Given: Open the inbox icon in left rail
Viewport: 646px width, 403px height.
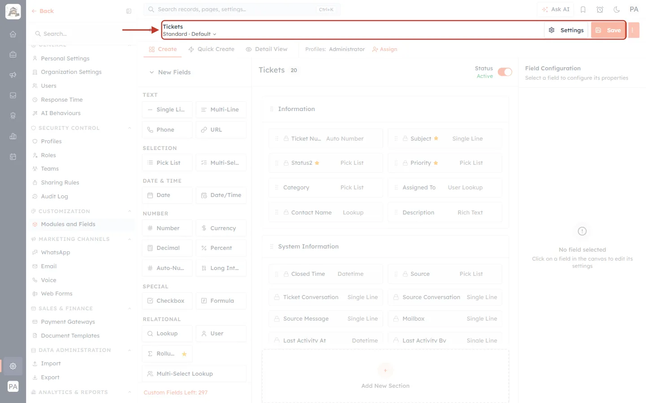Looking at the screenshot, I should [13, 95].
